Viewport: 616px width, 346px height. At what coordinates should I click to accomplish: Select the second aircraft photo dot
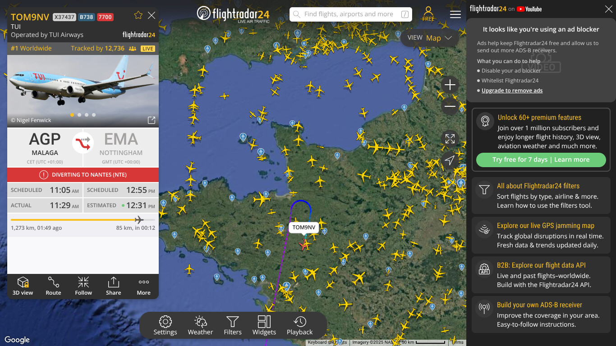(x=79, y=115)
